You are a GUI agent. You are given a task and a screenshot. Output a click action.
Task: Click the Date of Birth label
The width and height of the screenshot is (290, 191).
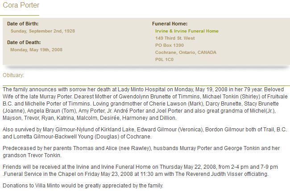(x=23, y=23)
